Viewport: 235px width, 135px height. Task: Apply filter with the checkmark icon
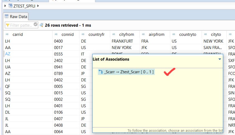(36, 24)
